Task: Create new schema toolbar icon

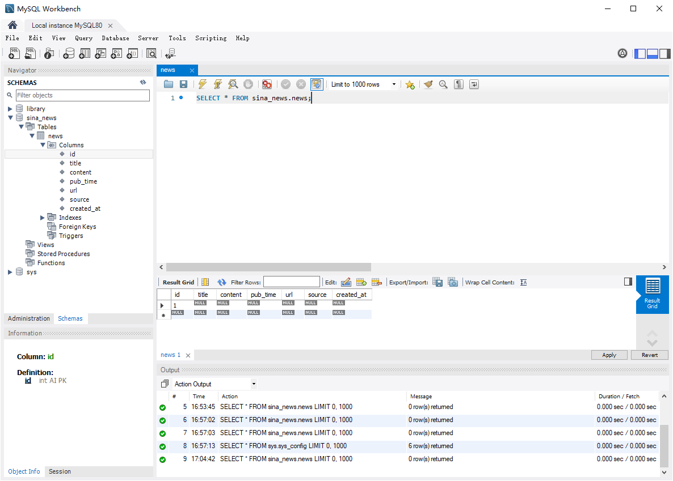Action: click(69, 53)
